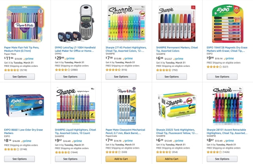Add Sharpie Tank Highlighters to cart
This screenshot has height=164, width=253.
coord(172,159)
